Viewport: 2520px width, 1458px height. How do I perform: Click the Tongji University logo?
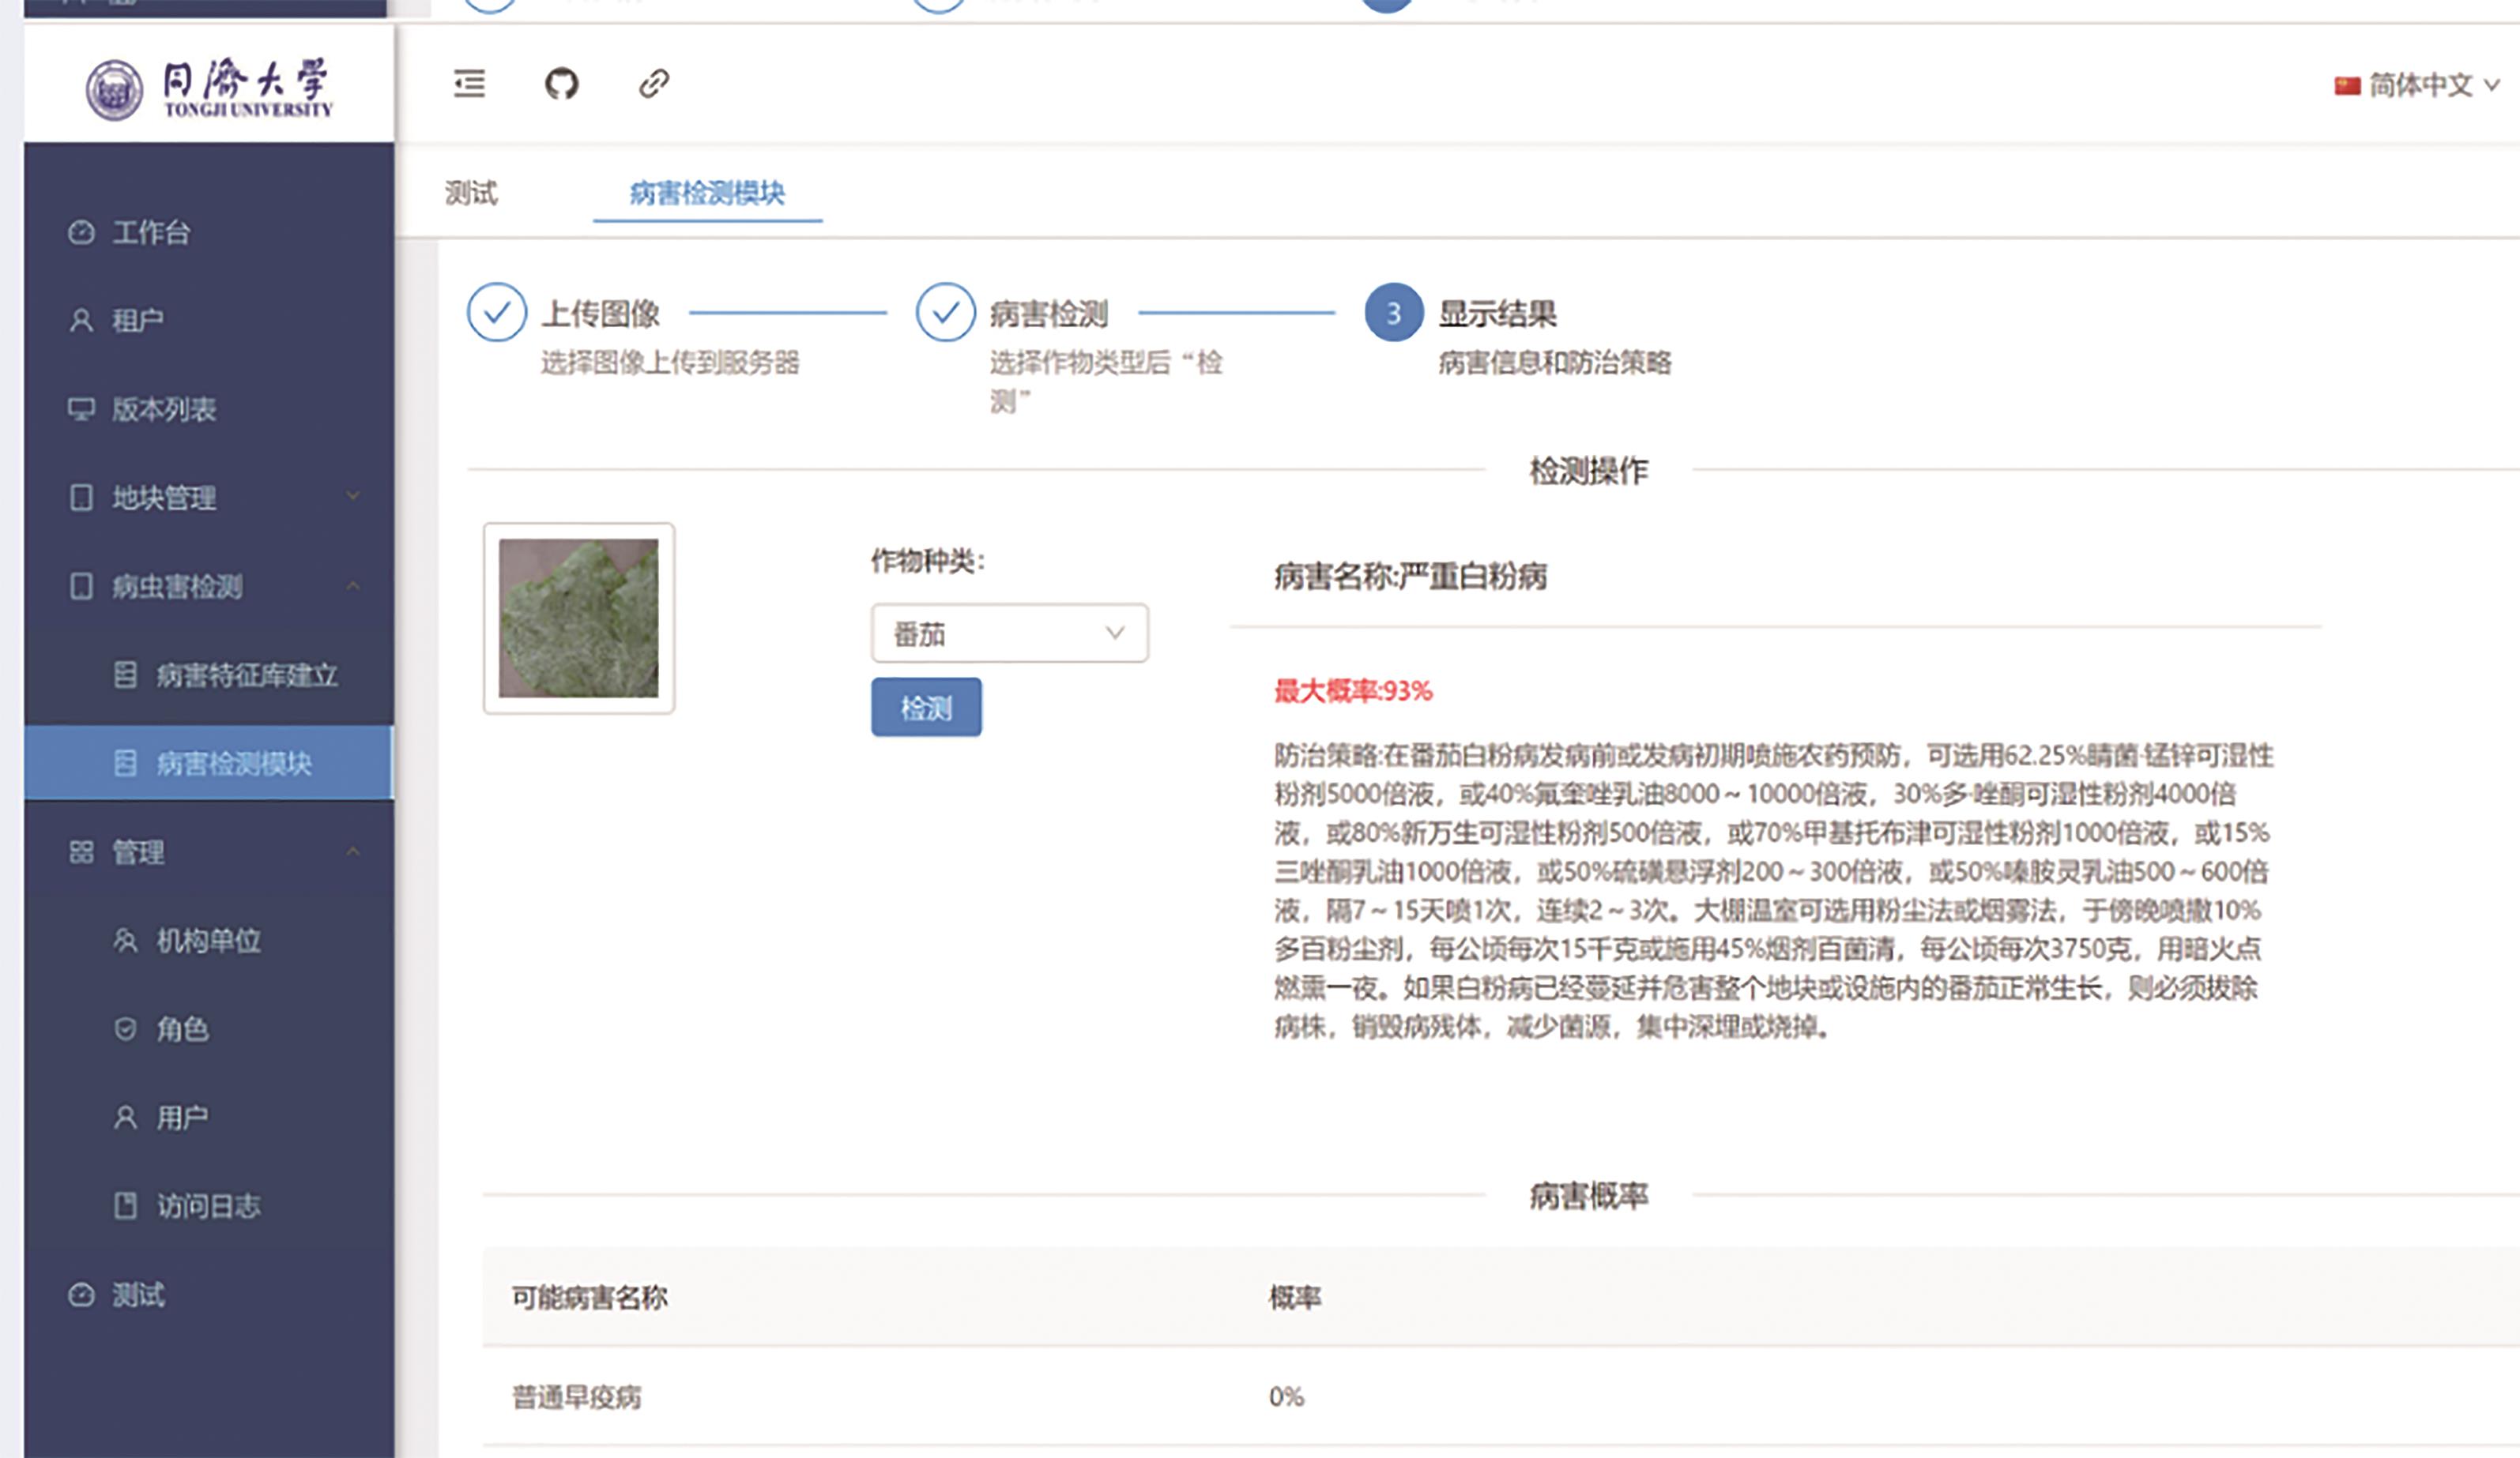tap(209, 89)
